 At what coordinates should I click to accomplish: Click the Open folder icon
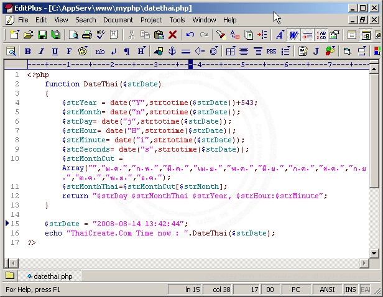(28, 35)
